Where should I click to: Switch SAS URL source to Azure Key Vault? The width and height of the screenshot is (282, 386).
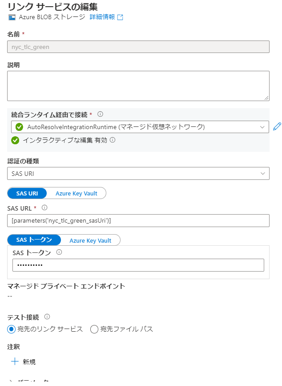76,193
